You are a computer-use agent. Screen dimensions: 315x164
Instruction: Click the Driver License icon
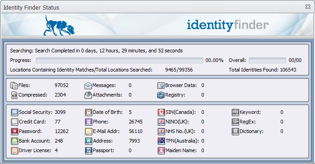coord(15,151)
